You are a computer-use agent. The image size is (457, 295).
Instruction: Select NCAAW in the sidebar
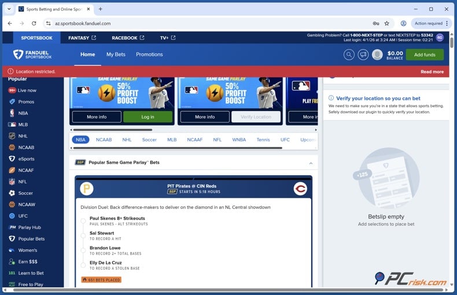coord(22,205)
